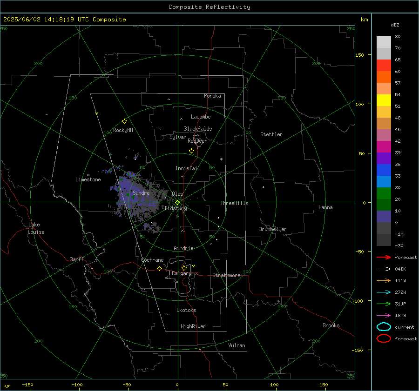419x391 pixels.
Task: Pick the bright green 20 dBZ swatch
Action: 384,193
